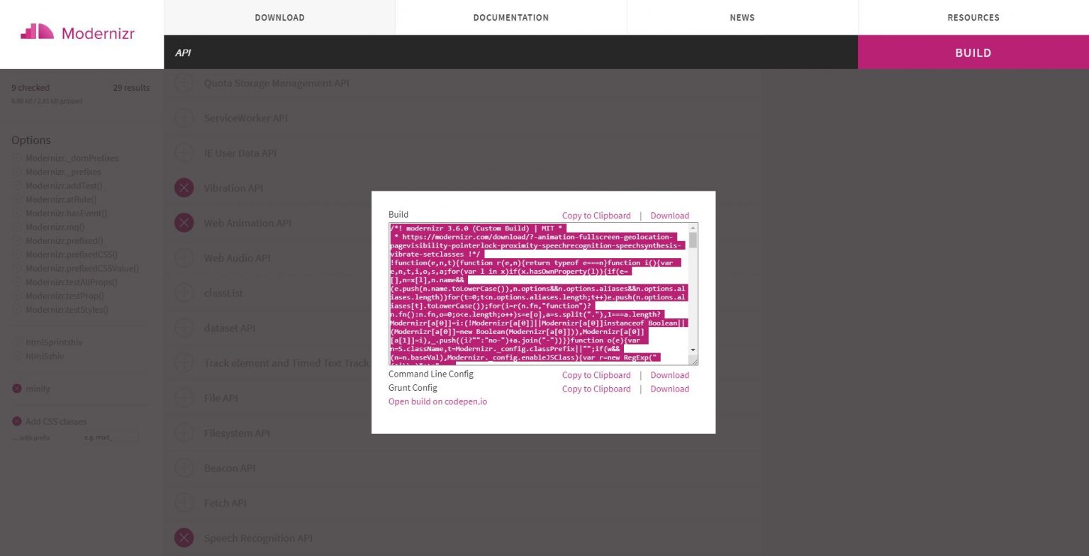Add Beacon API using plus icon
This screenshot has width=1089, height=556.
tap(184, 467)
